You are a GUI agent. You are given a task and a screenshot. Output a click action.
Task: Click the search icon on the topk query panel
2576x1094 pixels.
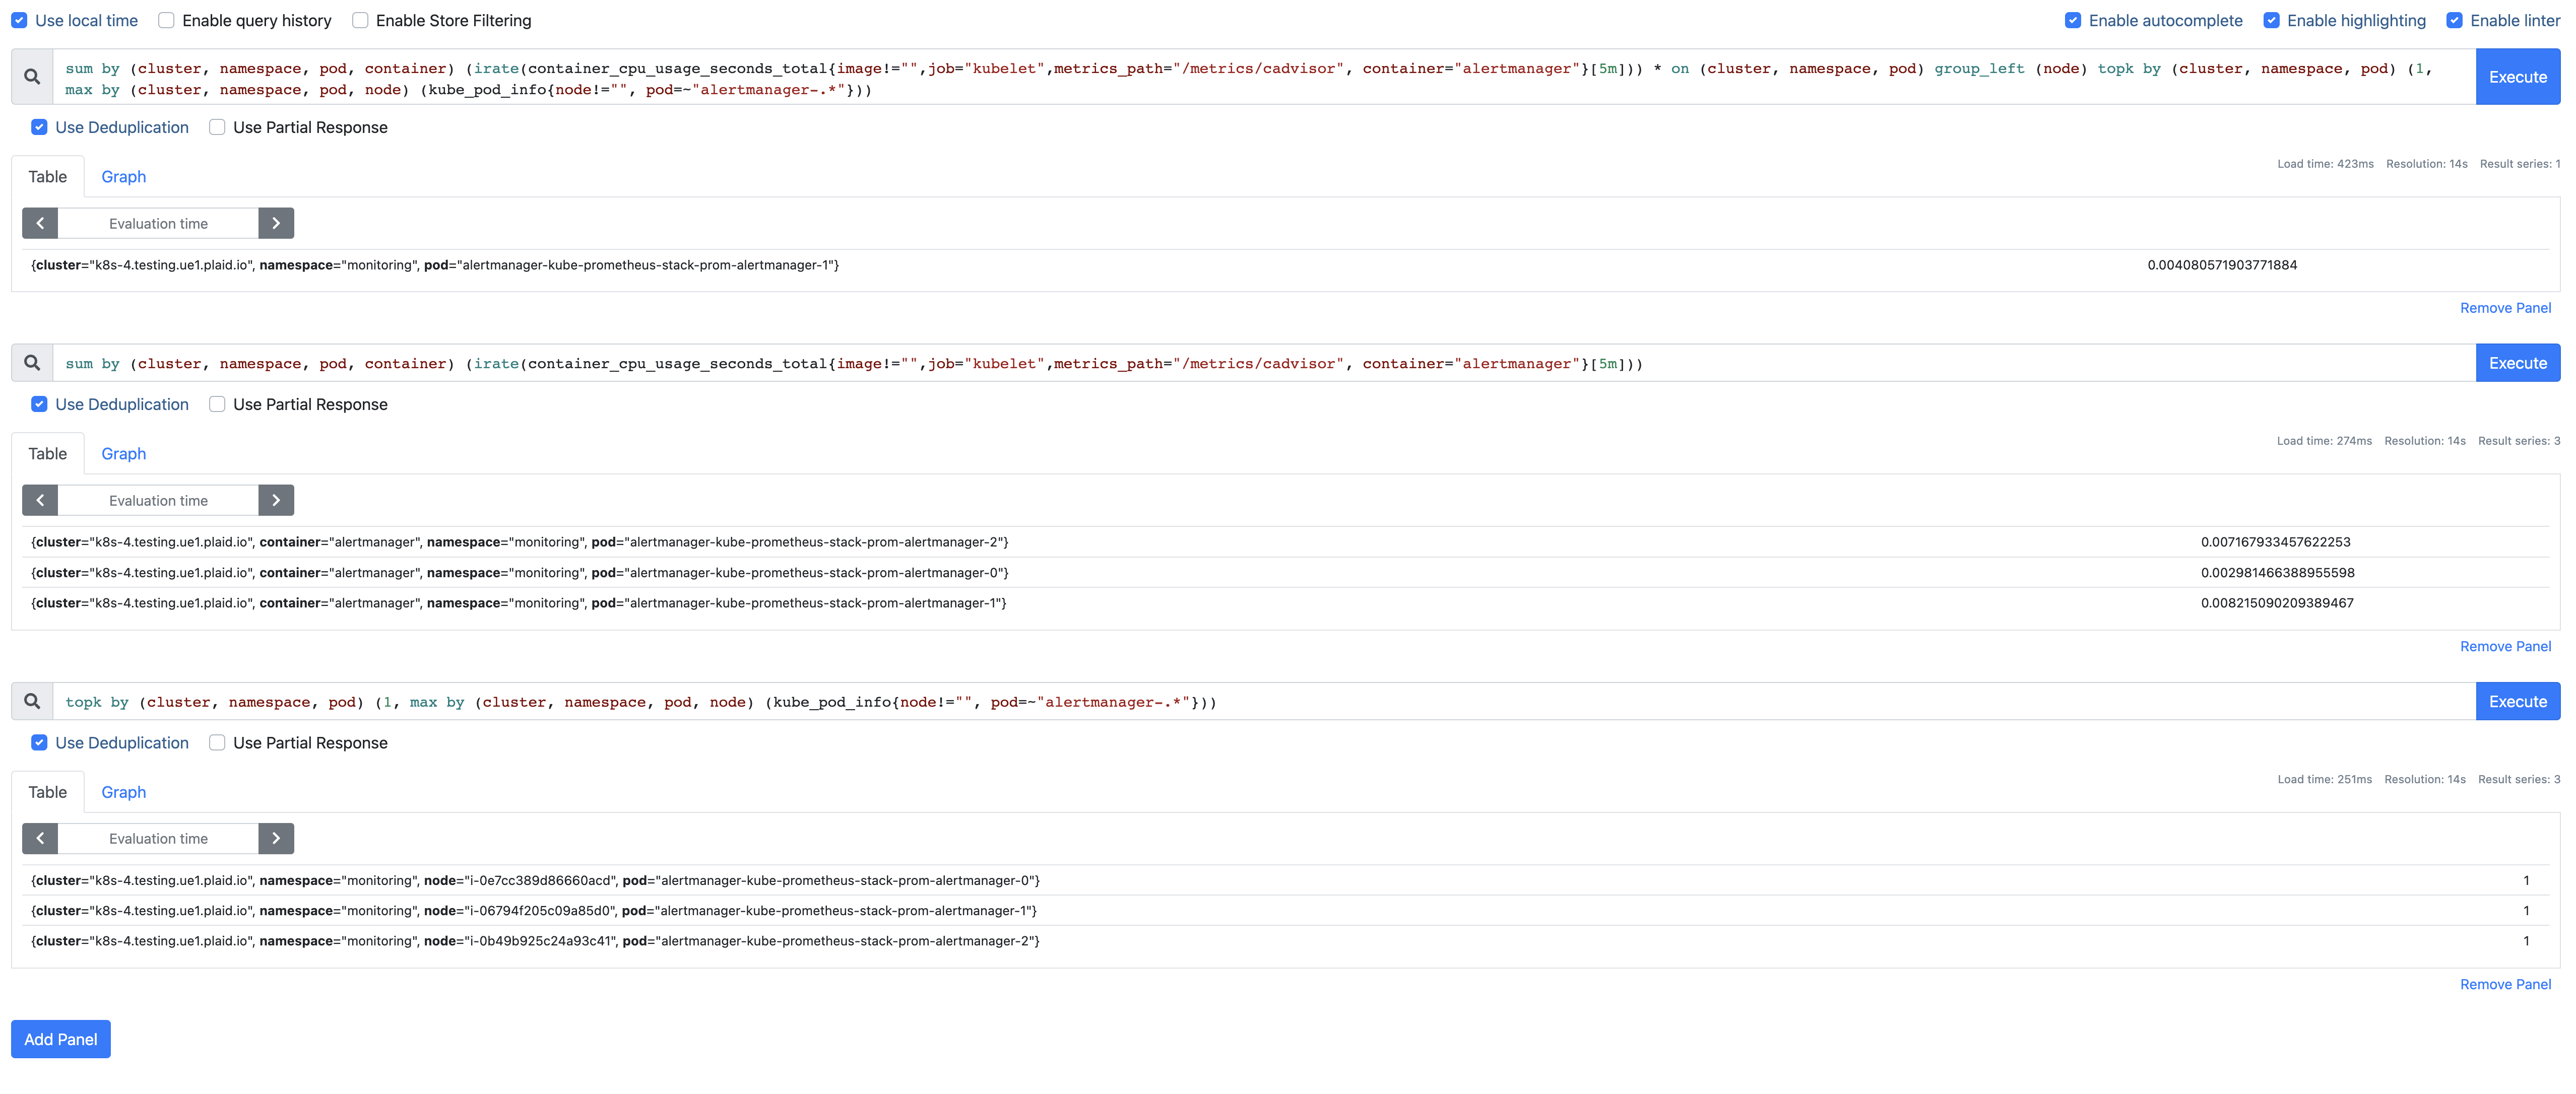pos(31,701)
